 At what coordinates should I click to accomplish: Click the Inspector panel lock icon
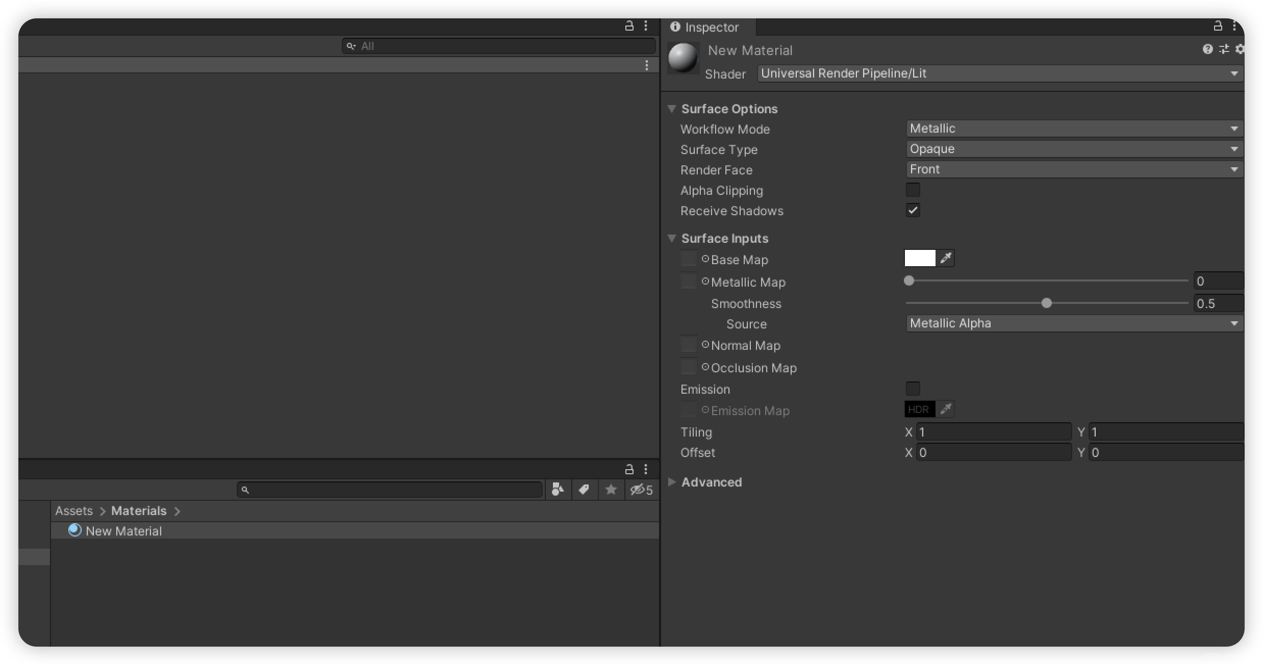[x=1218, y=27]
